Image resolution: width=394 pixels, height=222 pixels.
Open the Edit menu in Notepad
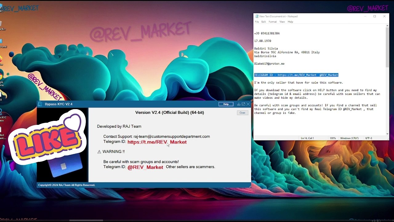click(x=264, y=22)
